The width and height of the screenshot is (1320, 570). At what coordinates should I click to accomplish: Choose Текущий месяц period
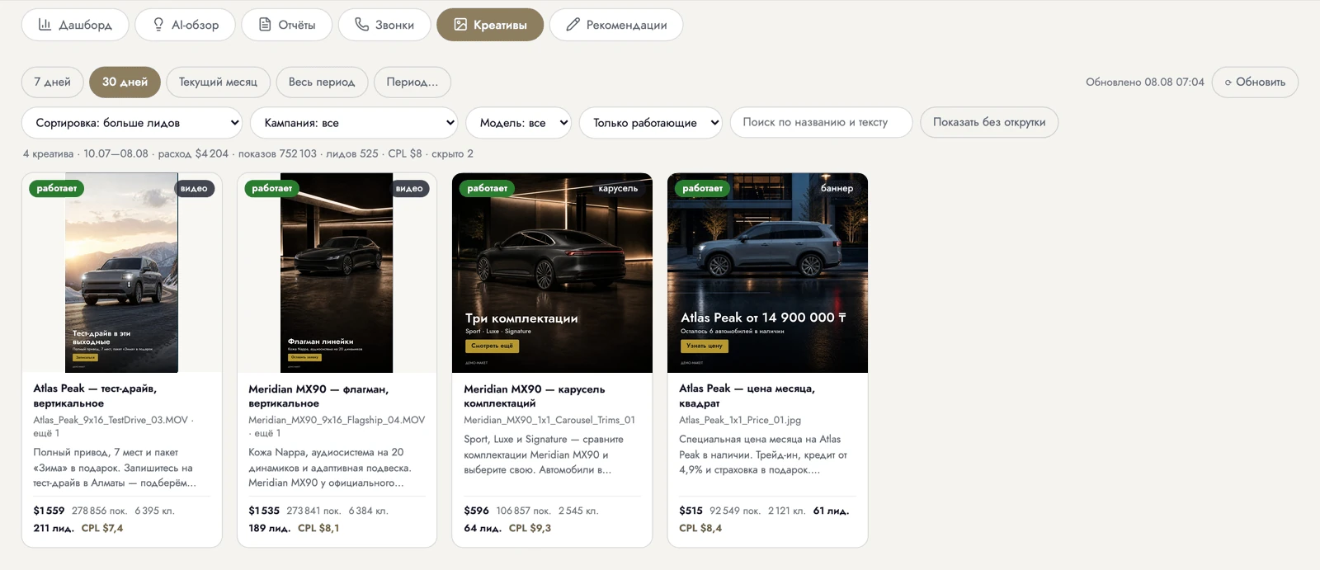point(218,82)
